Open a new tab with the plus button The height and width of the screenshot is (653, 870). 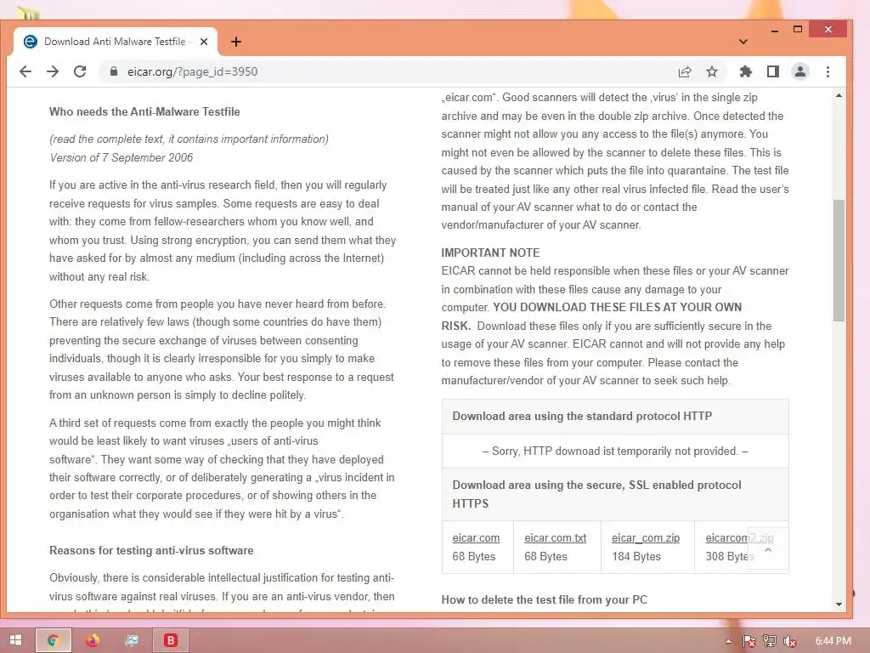(x=236, y=42)
